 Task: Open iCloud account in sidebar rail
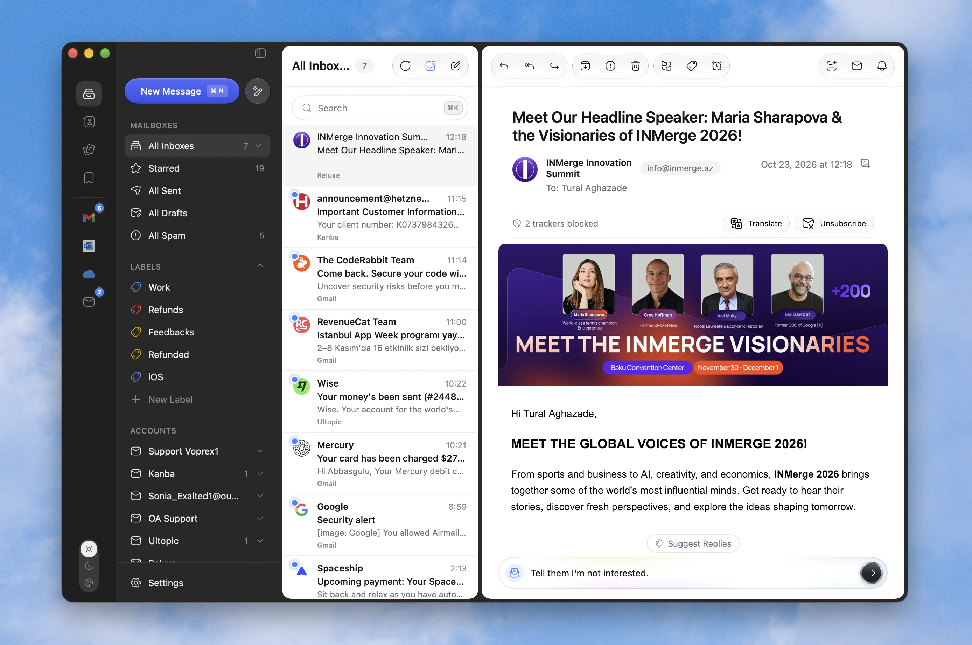coord(89,274)
